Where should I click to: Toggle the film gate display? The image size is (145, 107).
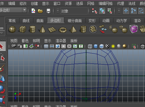tap(52, 46)
